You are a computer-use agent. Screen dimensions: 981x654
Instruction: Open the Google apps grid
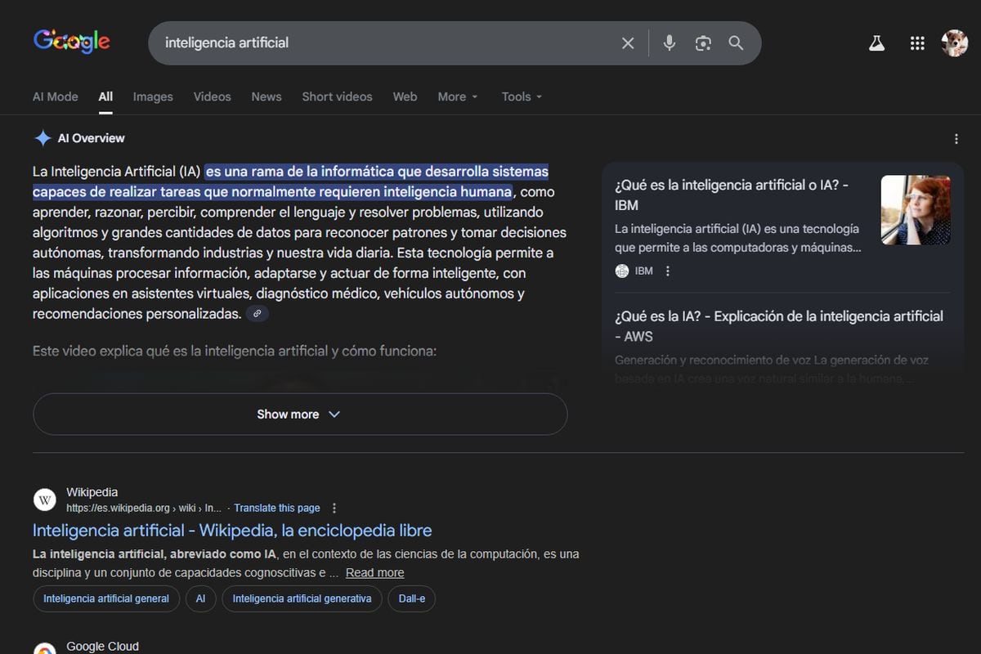tap(917, 43)
